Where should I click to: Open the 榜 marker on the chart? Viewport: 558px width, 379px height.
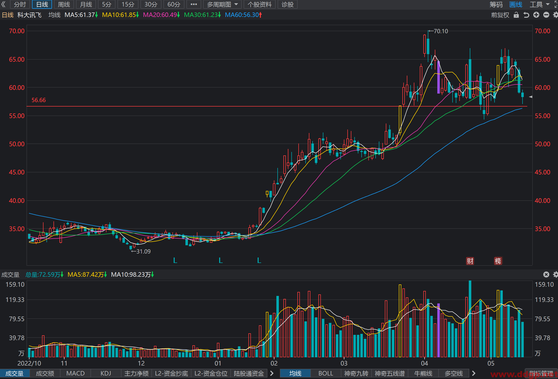click(x=498, y=261)
